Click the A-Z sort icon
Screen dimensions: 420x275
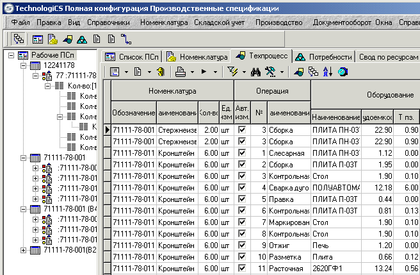click(328, 72)
